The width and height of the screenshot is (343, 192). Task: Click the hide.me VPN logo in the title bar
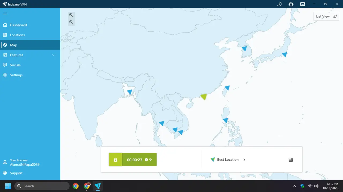(x=5, y=4)
